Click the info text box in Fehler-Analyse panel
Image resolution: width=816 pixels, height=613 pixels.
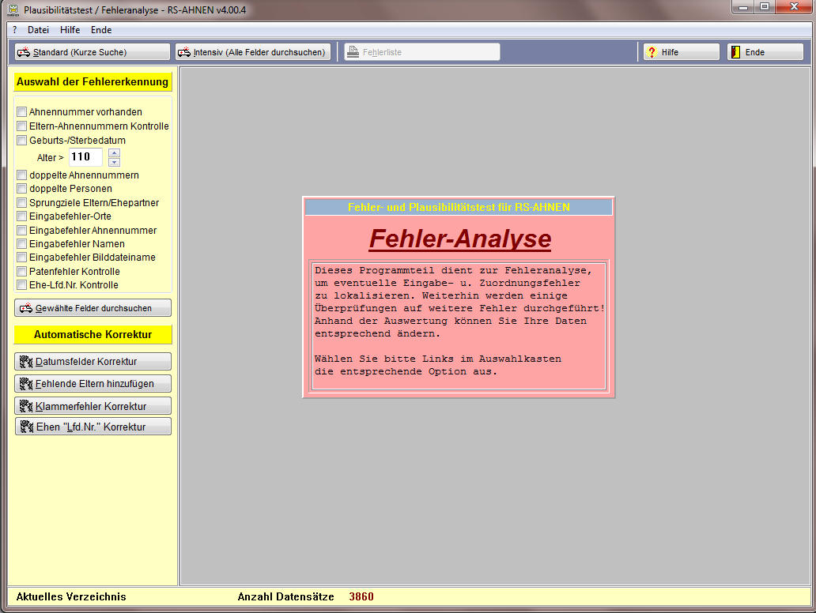point(459,325)
